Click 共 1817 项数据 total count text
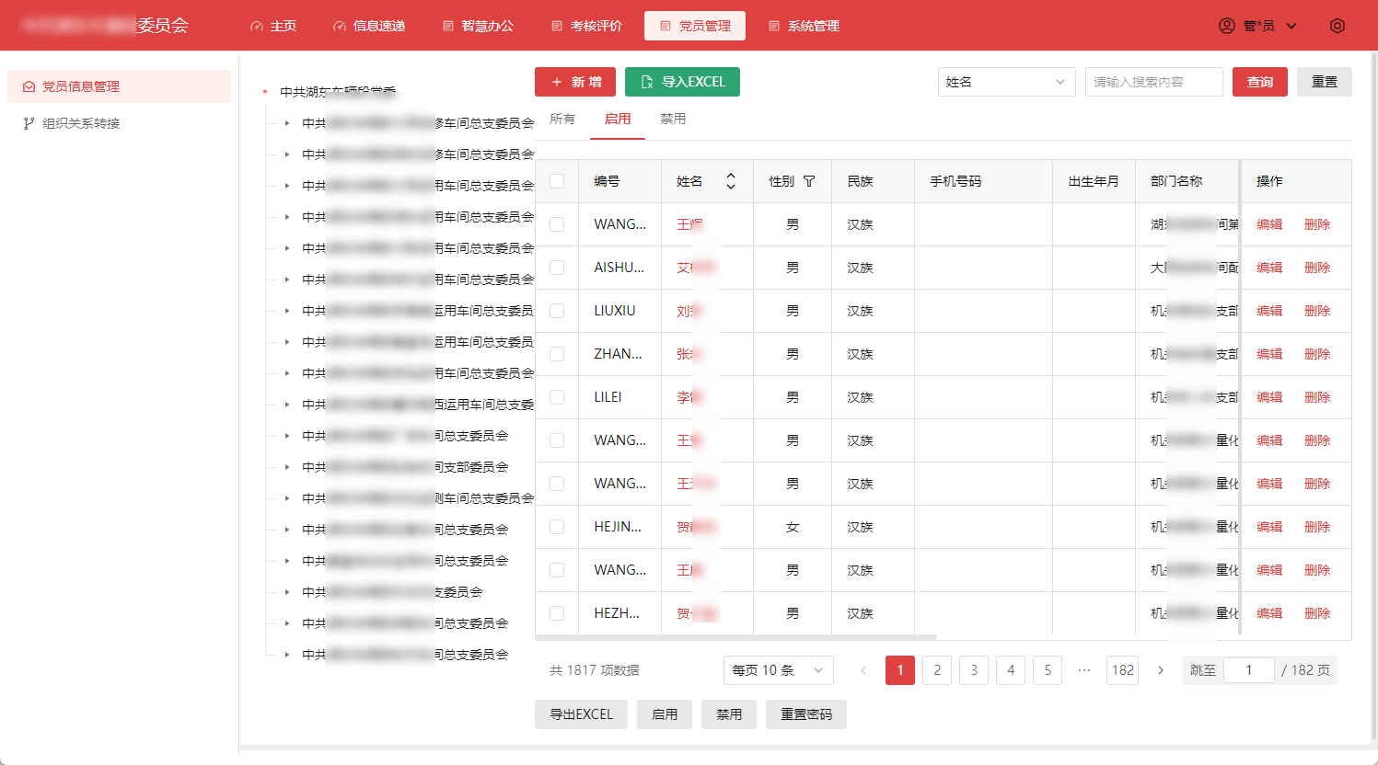Screen dimensions: 1378x765 (x=595, y=670)
